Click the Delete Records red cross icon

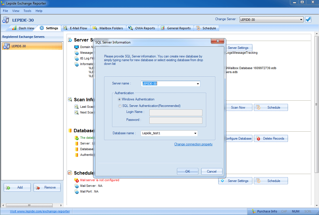pyautogui.click(x=258, y=138)
